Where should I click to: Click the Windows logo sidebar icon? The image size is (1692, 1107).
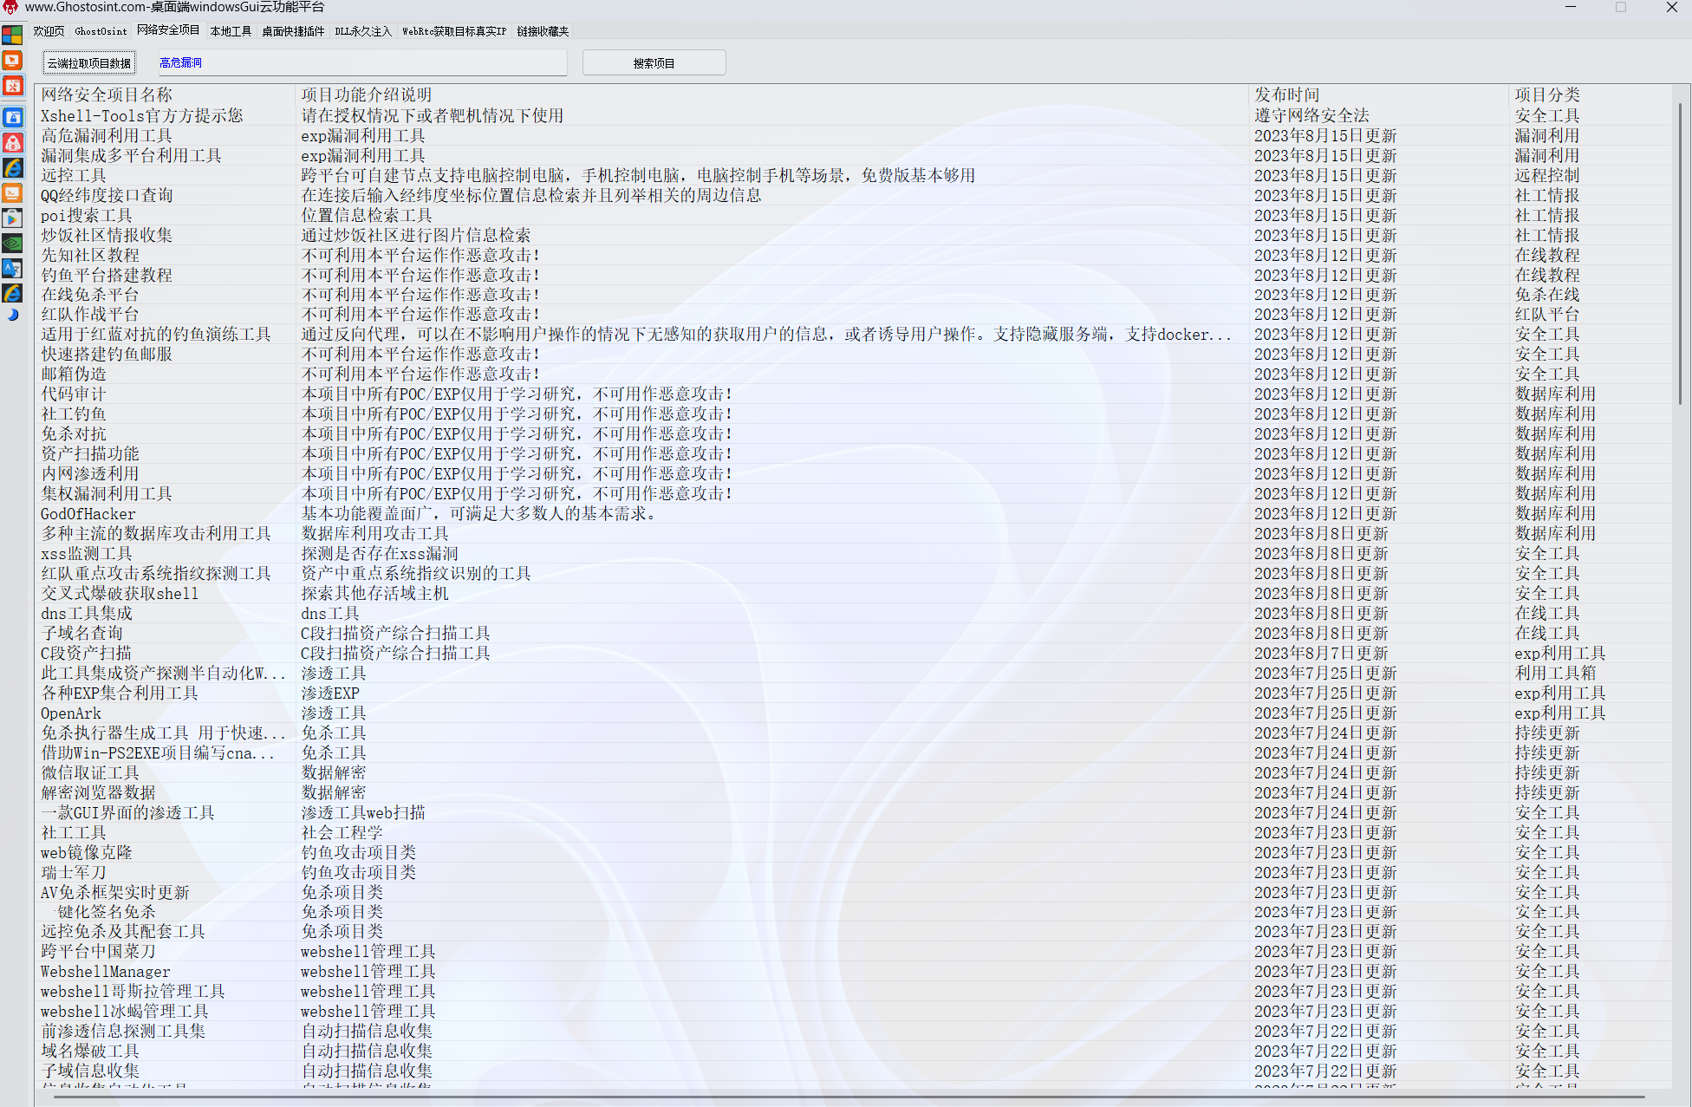(12, 36)
